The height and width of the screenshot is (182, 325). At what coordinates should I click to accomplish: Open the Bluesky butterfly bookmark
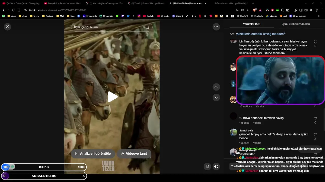[128, 16]
